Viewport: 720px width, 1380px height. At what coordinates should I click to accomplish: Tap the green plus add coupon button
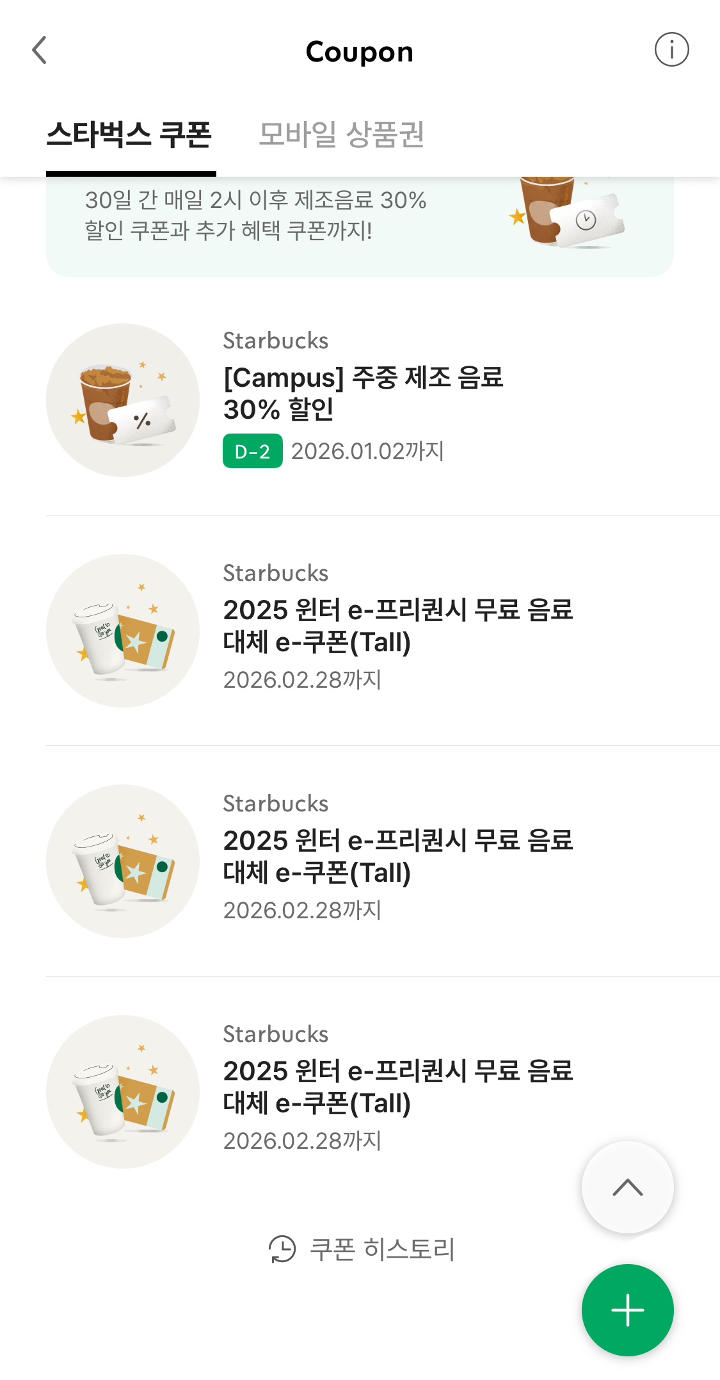[x=627, y=1310]
